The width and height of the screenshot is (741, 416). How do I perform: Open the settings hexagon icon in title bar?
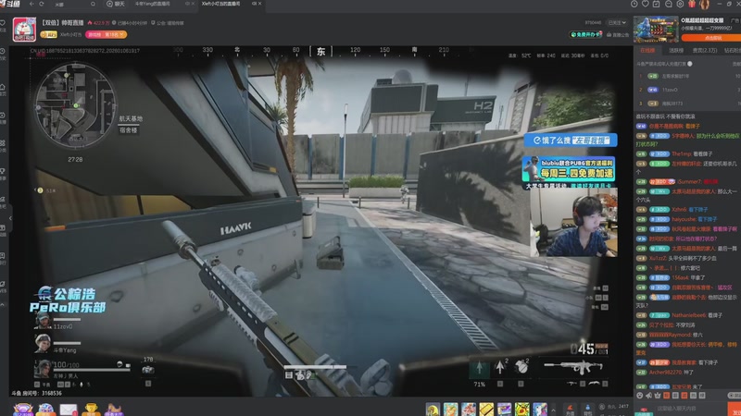[x=680, y=4]
